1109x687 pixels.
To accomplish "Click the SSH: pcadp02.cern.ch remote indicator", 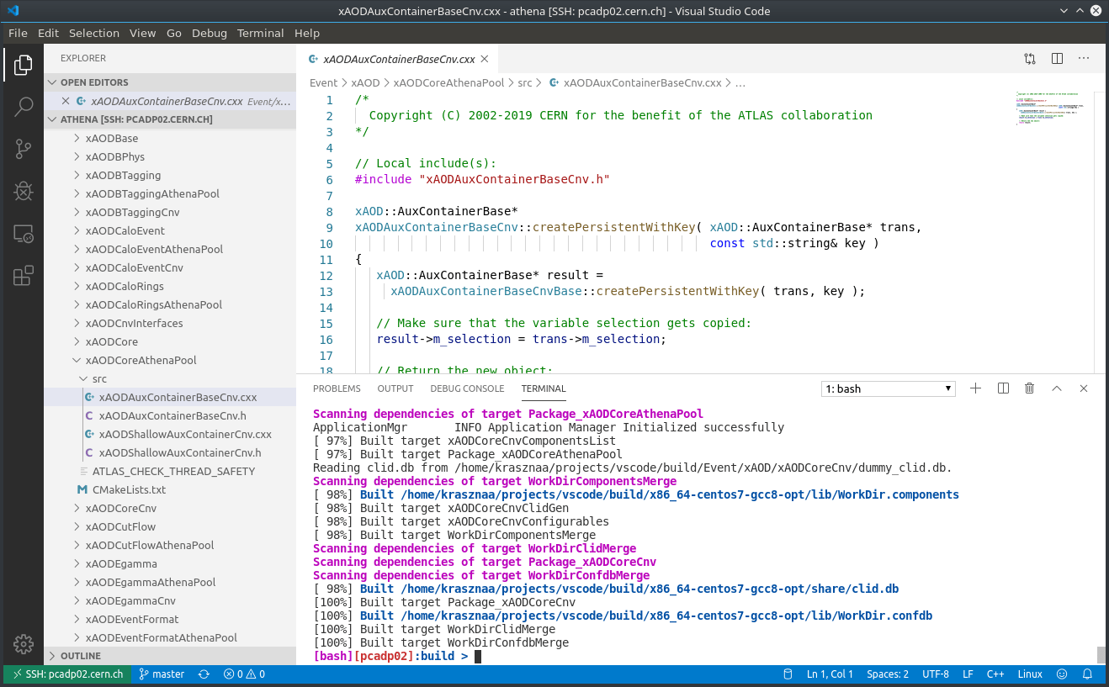I will coord(67,674).
